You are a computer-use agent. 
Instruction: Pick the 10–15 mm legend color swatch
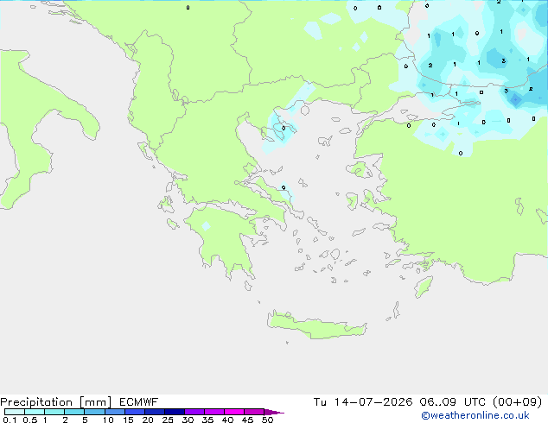pos(114,412)
